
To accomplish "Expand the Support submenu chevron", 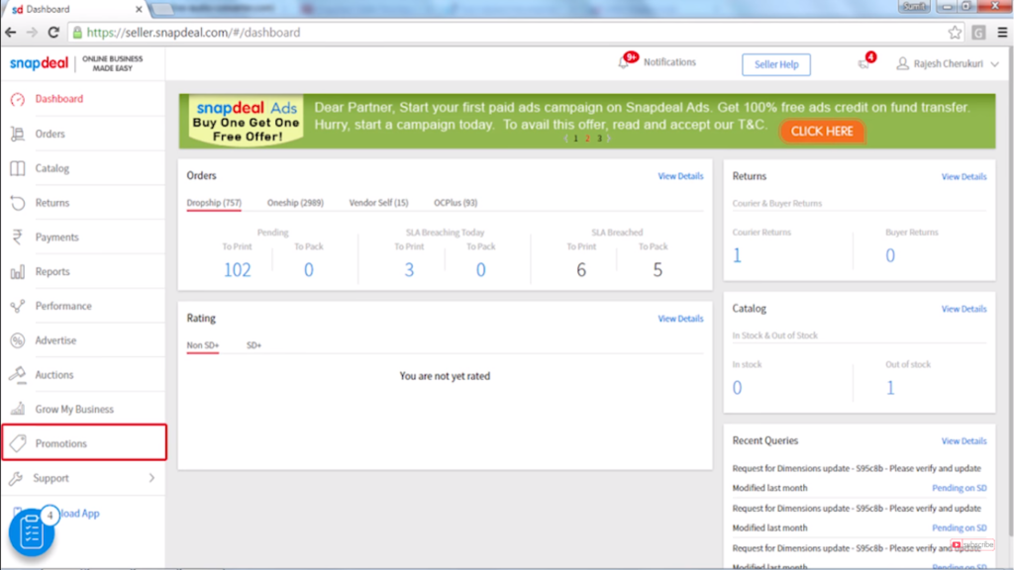I will pos(152,478).
